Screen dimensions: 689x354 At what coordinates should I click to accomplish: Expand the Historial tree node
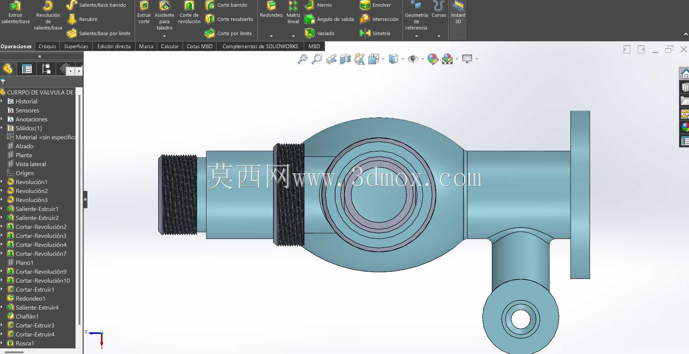(2, 101)
